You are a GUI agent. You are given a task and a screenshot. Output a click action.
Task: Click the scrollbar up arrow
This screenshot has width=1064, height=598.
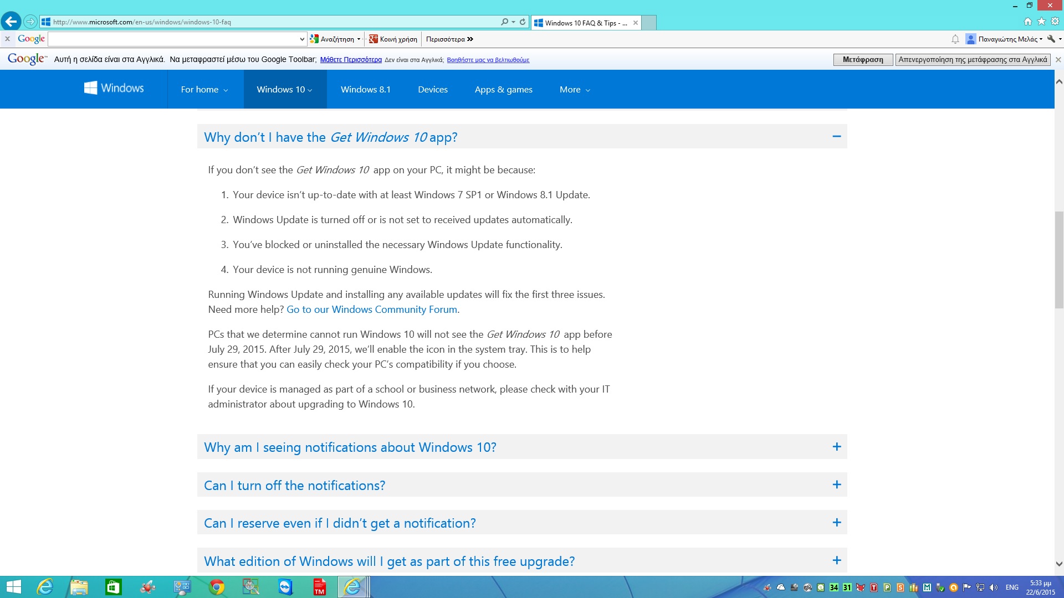(1059, 81)
